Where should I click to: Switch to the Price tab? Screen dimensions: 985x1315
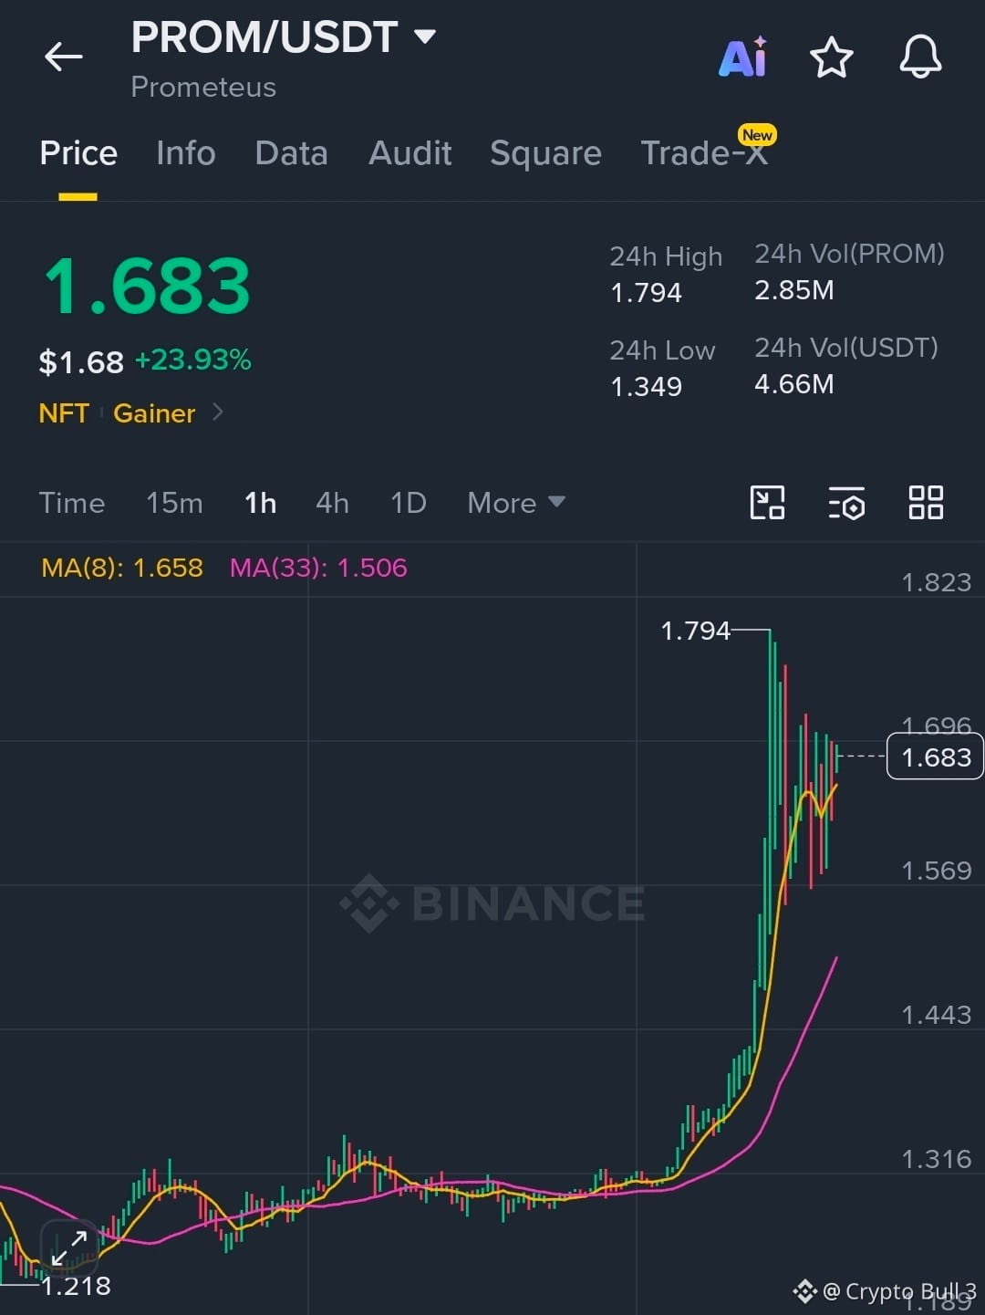point(78,152)
